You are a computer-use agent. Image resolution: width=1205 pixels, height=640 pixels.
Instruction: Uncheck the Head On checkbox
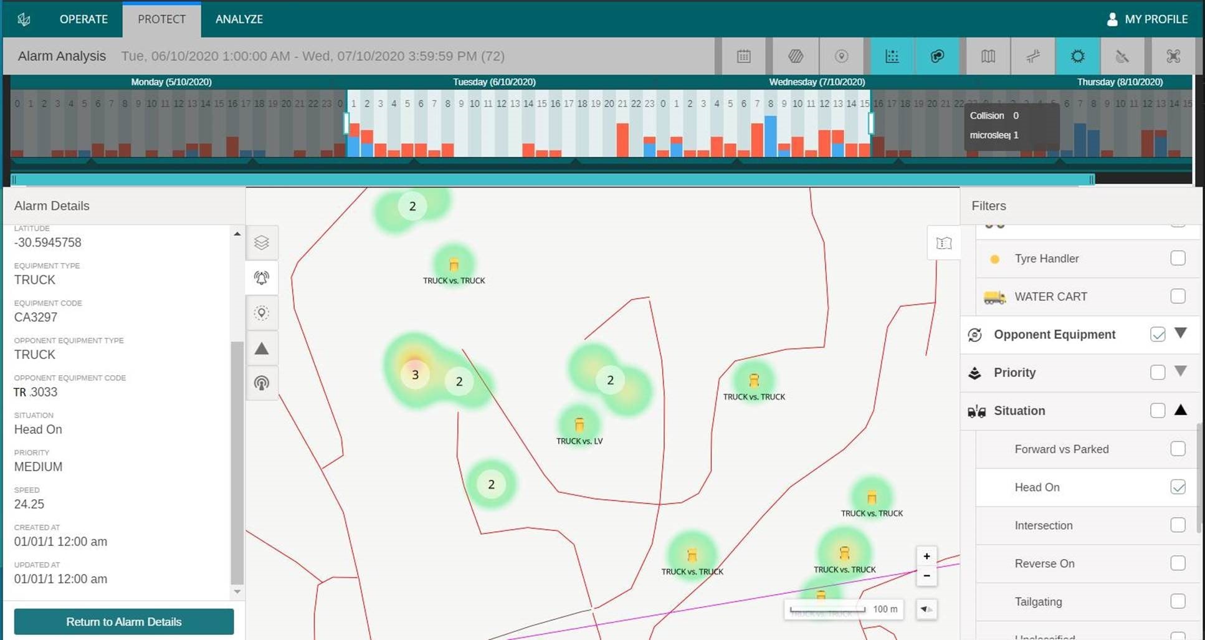(1178, 487)
